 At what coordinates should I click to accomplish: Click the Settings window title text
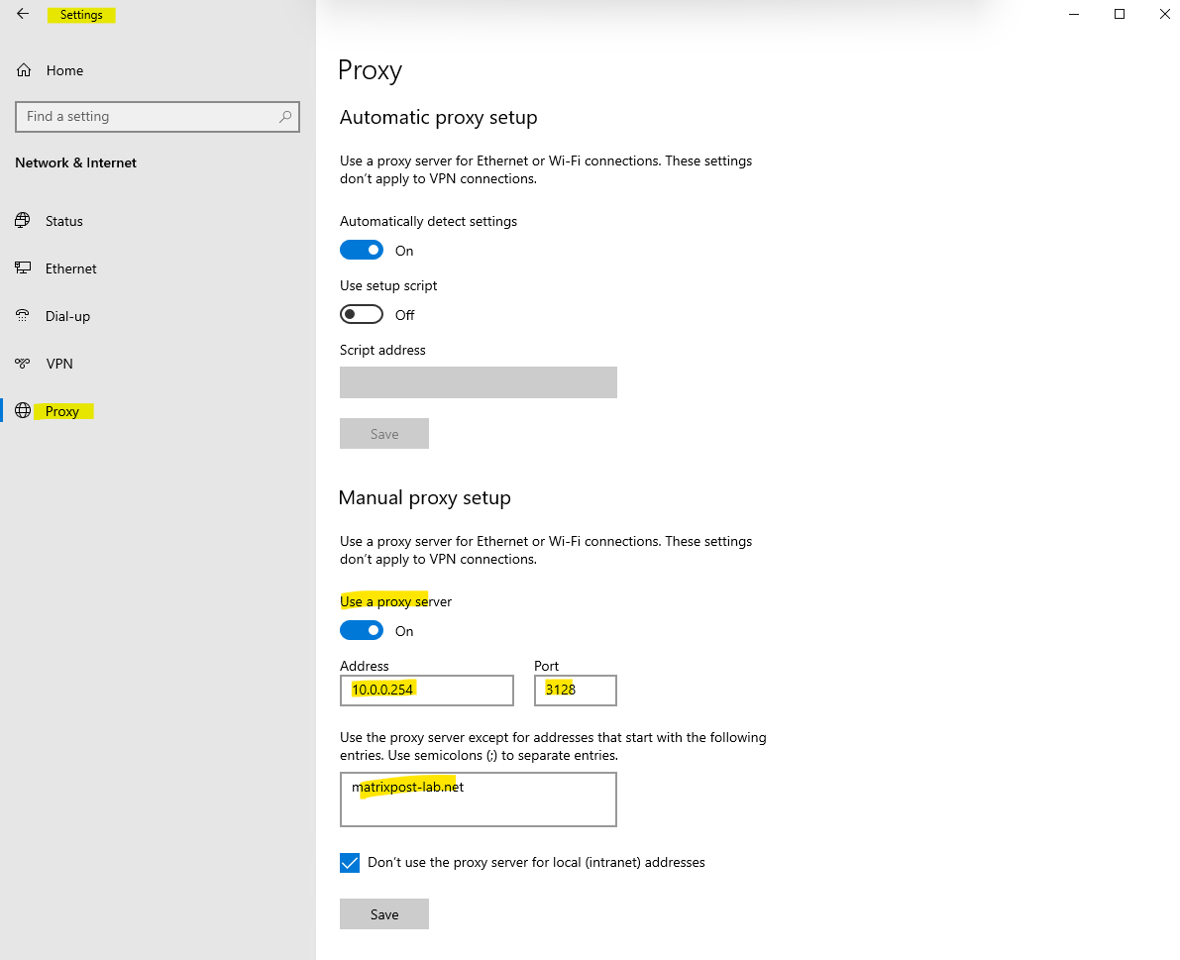tap(81, 14)
